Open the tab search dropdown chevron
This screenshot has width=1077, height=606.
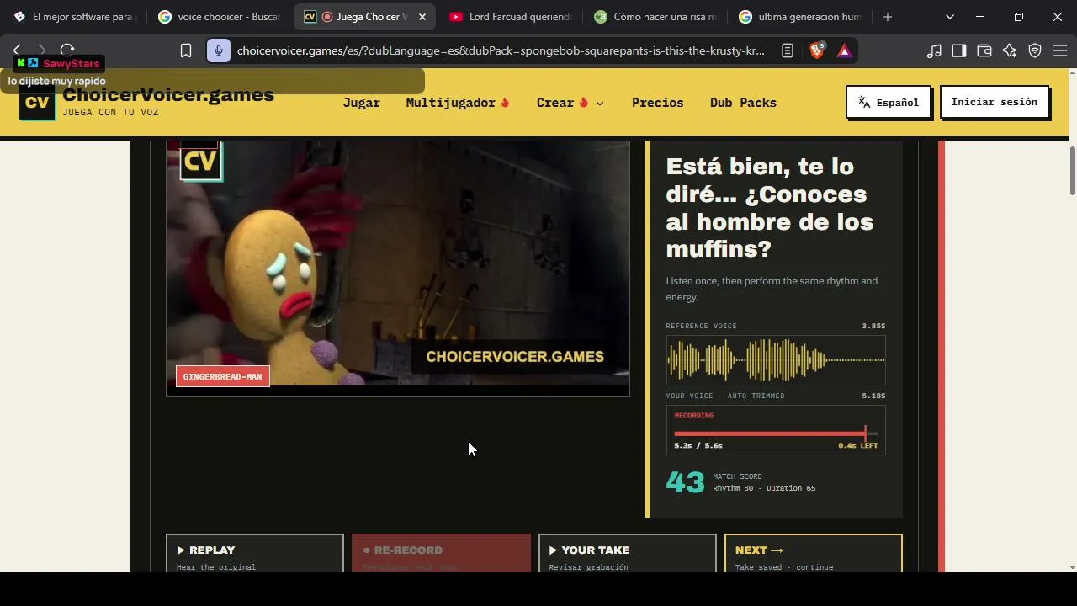950,17
